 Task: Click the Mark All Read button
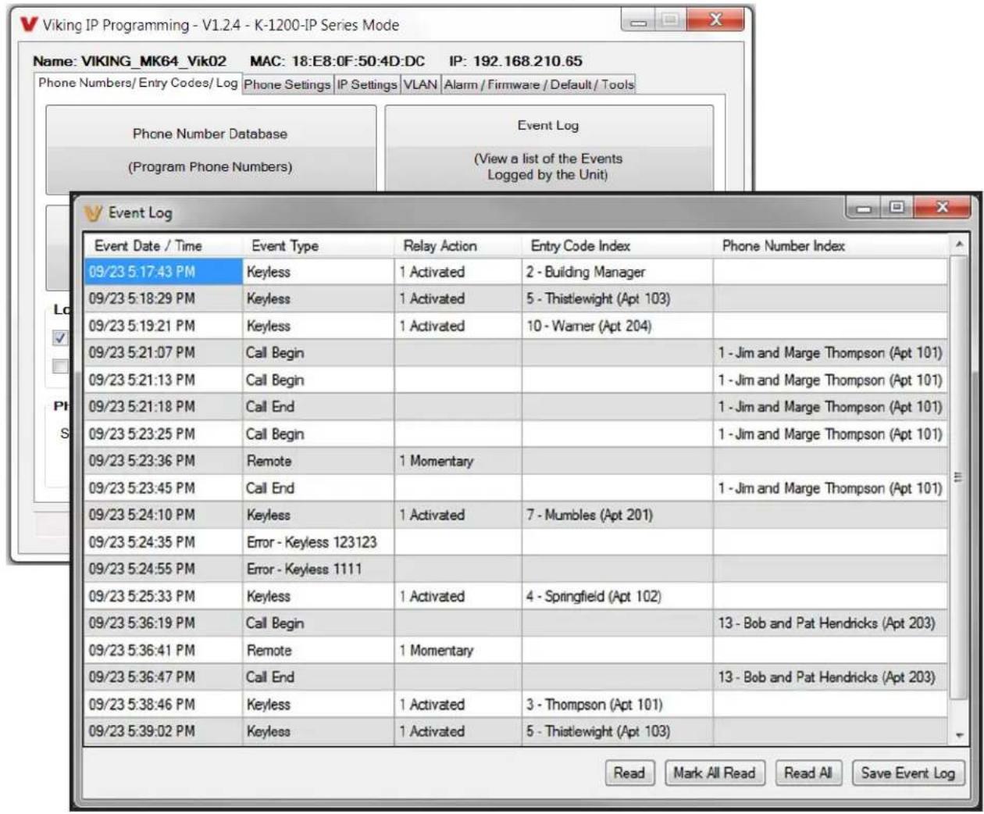coord(715,773)
